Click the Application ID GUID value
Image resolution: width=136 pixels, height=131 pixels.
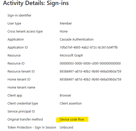click(89, 47)
